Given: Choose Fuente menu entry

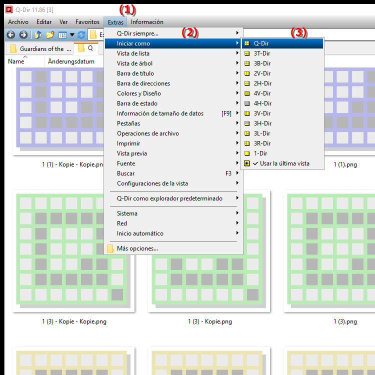Looking at the screenshot, I should (173, 163).
